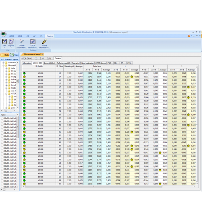Click the Save icon in the ribbon
The image size is (202, 222).
[4, 43]
